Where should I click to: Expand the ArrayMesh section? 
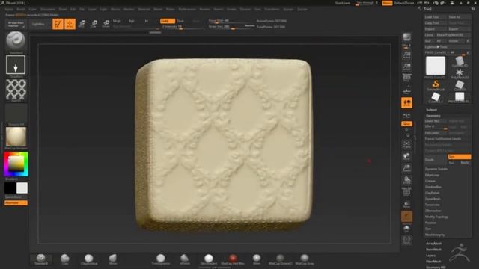point(434,244)
